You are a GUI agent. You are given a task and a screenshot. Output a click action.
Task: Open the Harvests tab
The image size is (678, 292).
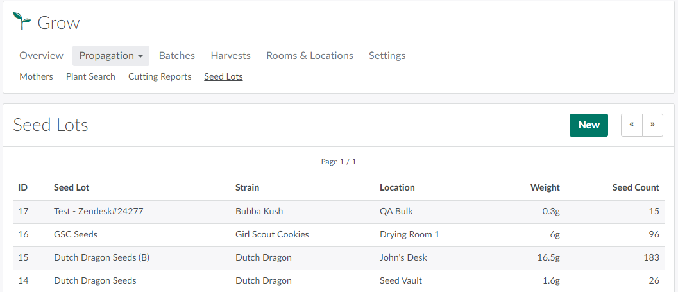click(x=230, y=56)
